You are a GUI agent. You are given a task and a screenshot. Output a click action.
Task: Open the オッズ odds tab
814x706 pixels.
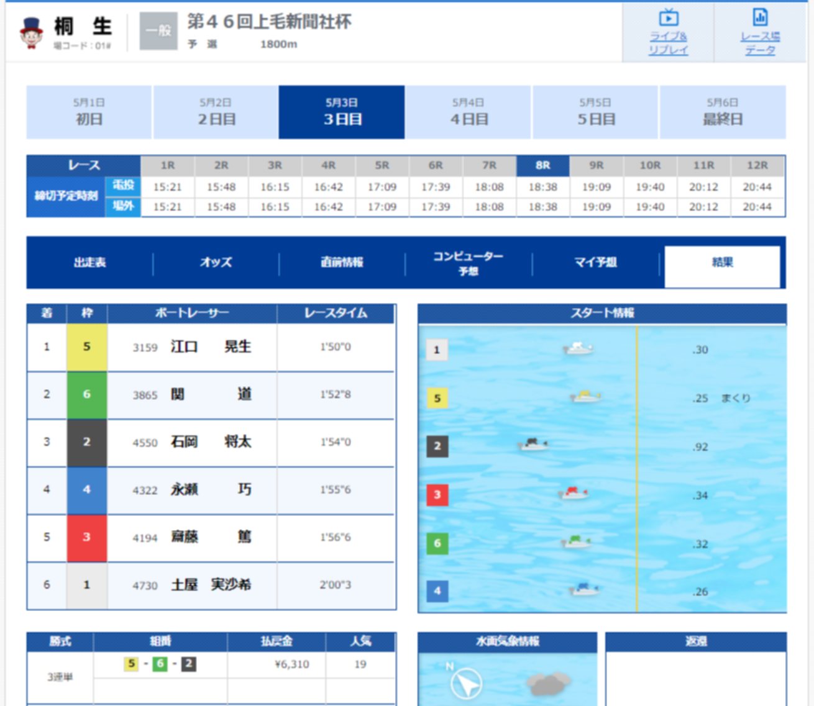(x=216, y=263)
